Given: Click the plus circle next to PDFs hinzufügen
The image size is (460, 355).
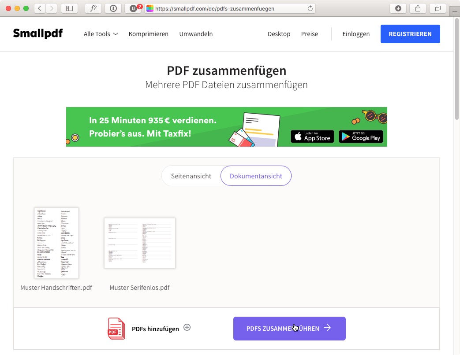Looking at the screenshot, I should coord(187,327).
